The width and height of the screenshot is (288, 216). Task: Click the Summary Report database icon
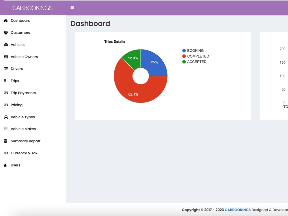coord(5,141)
